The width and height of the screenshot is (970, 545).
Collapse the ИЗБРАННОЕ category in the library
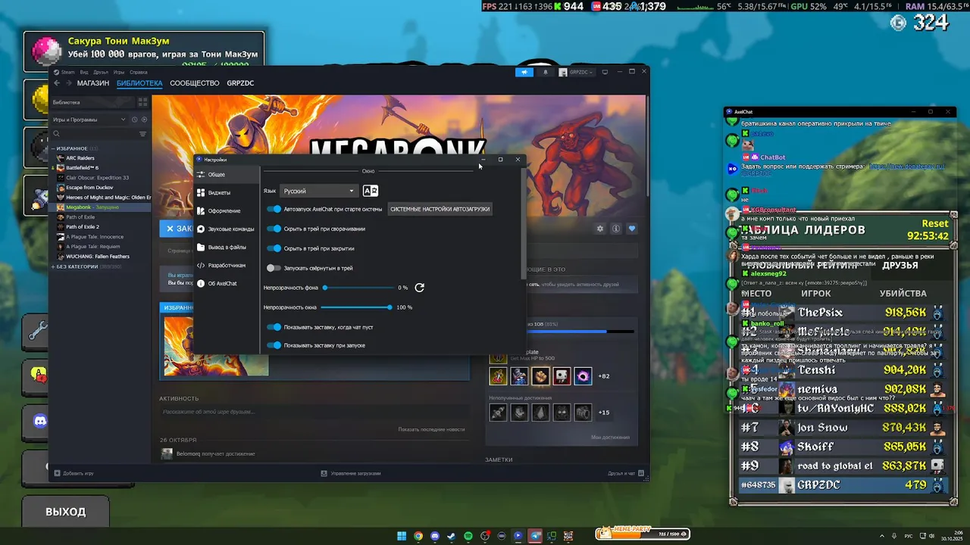[54, 148]
